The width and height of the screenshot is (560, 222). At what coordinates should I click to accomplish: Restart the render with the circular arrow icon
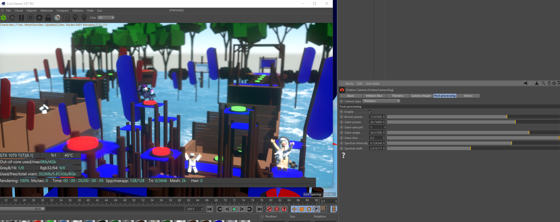12,18
